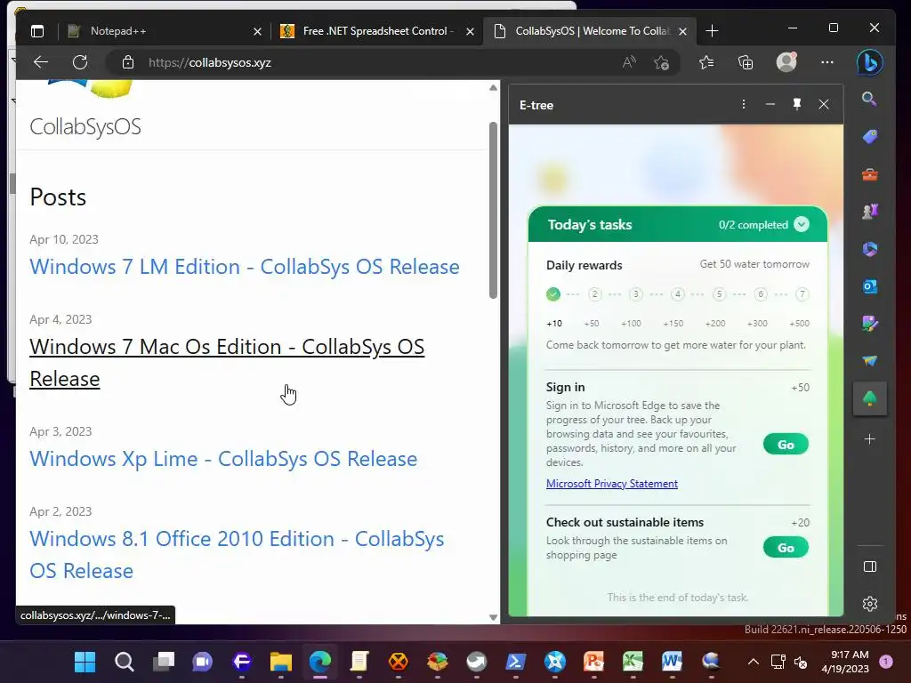Viewport: 911px width, 683px height.
Task: Close the Notepad++ tab
Action: (x=257, y=31)
